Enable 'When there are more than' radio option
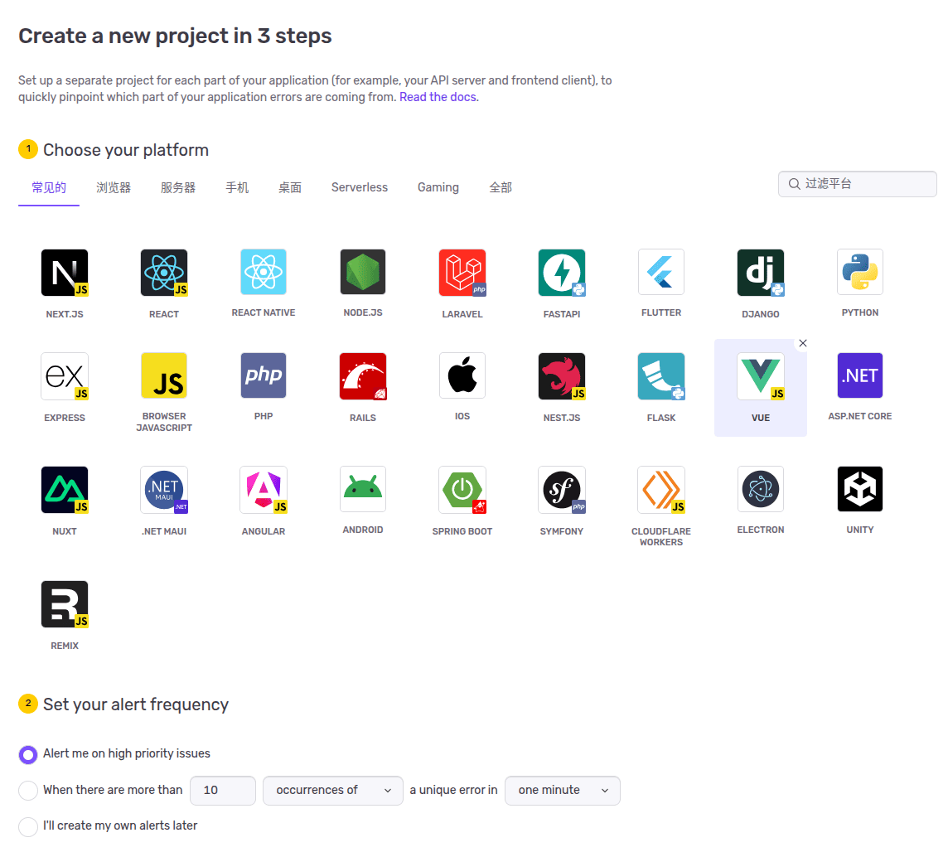Viewport: 948px width, 852px height. [x=29, y=791]
